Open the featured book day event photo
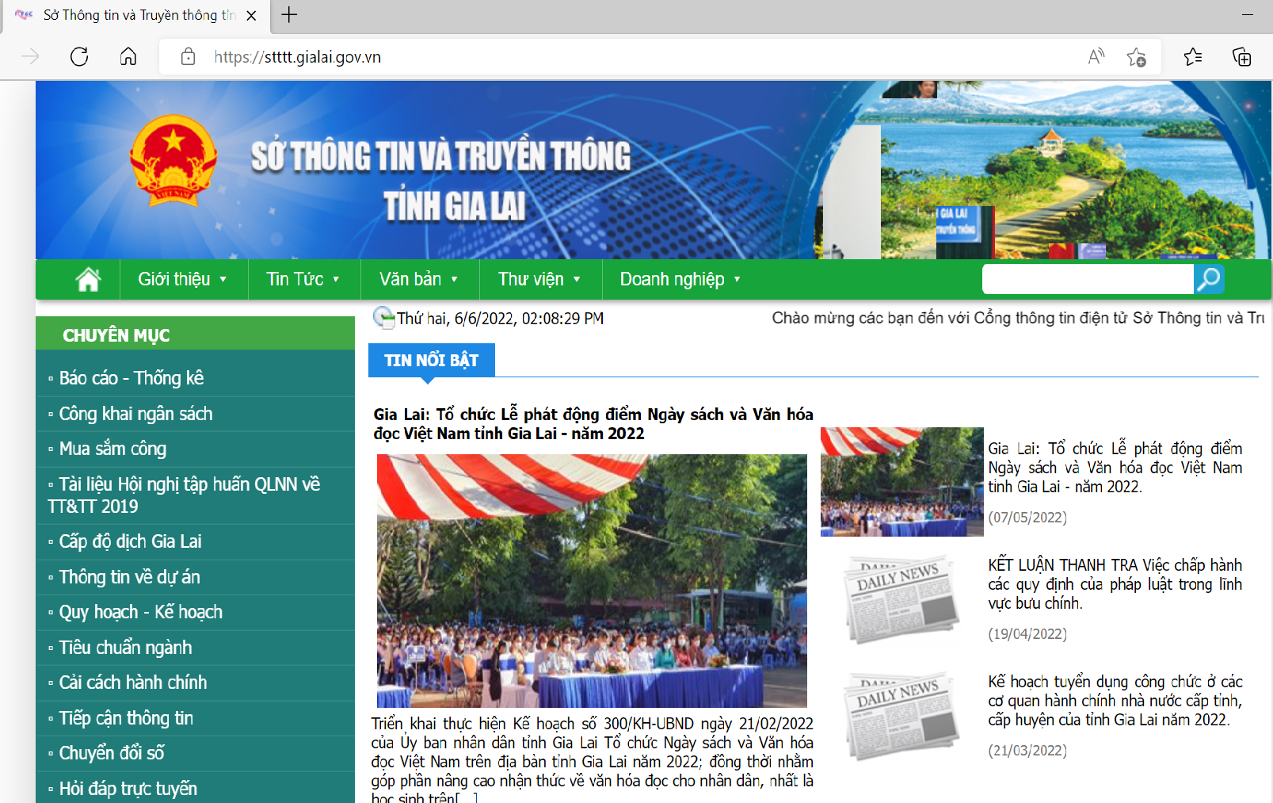 pos(592,580)
